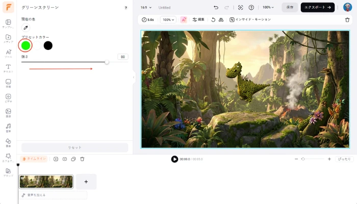The height and width of the screenshot is (204, 357).
Task: Click the undo arrow in top bar
Action: pos(216,8)
